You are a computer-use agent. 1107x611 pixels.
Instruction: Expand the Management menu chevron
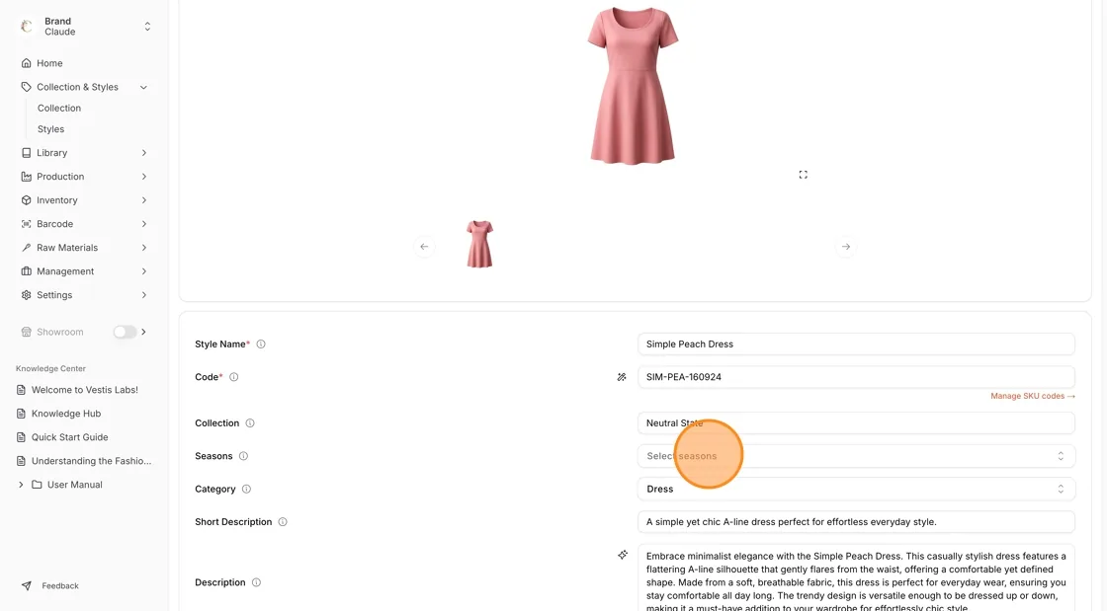click(143, 271)
